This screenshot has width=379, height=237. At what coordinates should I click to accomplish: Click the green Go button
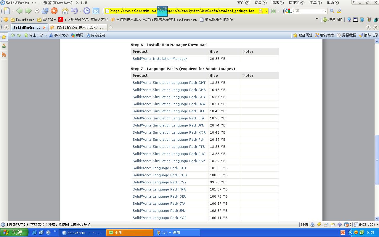pos(273,11)
